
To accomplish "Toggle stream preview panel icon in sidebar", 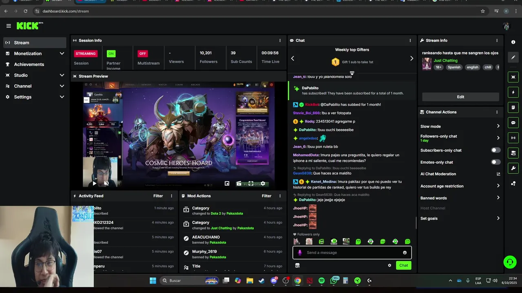I will (513, 77).
